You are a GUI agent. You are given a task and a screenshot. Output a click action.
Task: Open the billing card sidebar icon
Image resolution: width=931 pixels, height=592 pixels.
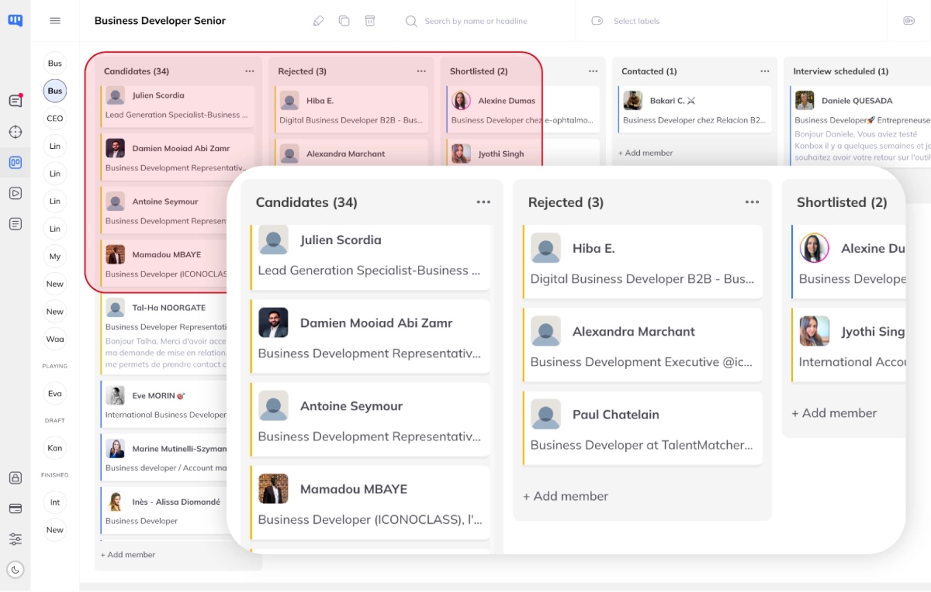pyautogui.click(x=16, y=509)
